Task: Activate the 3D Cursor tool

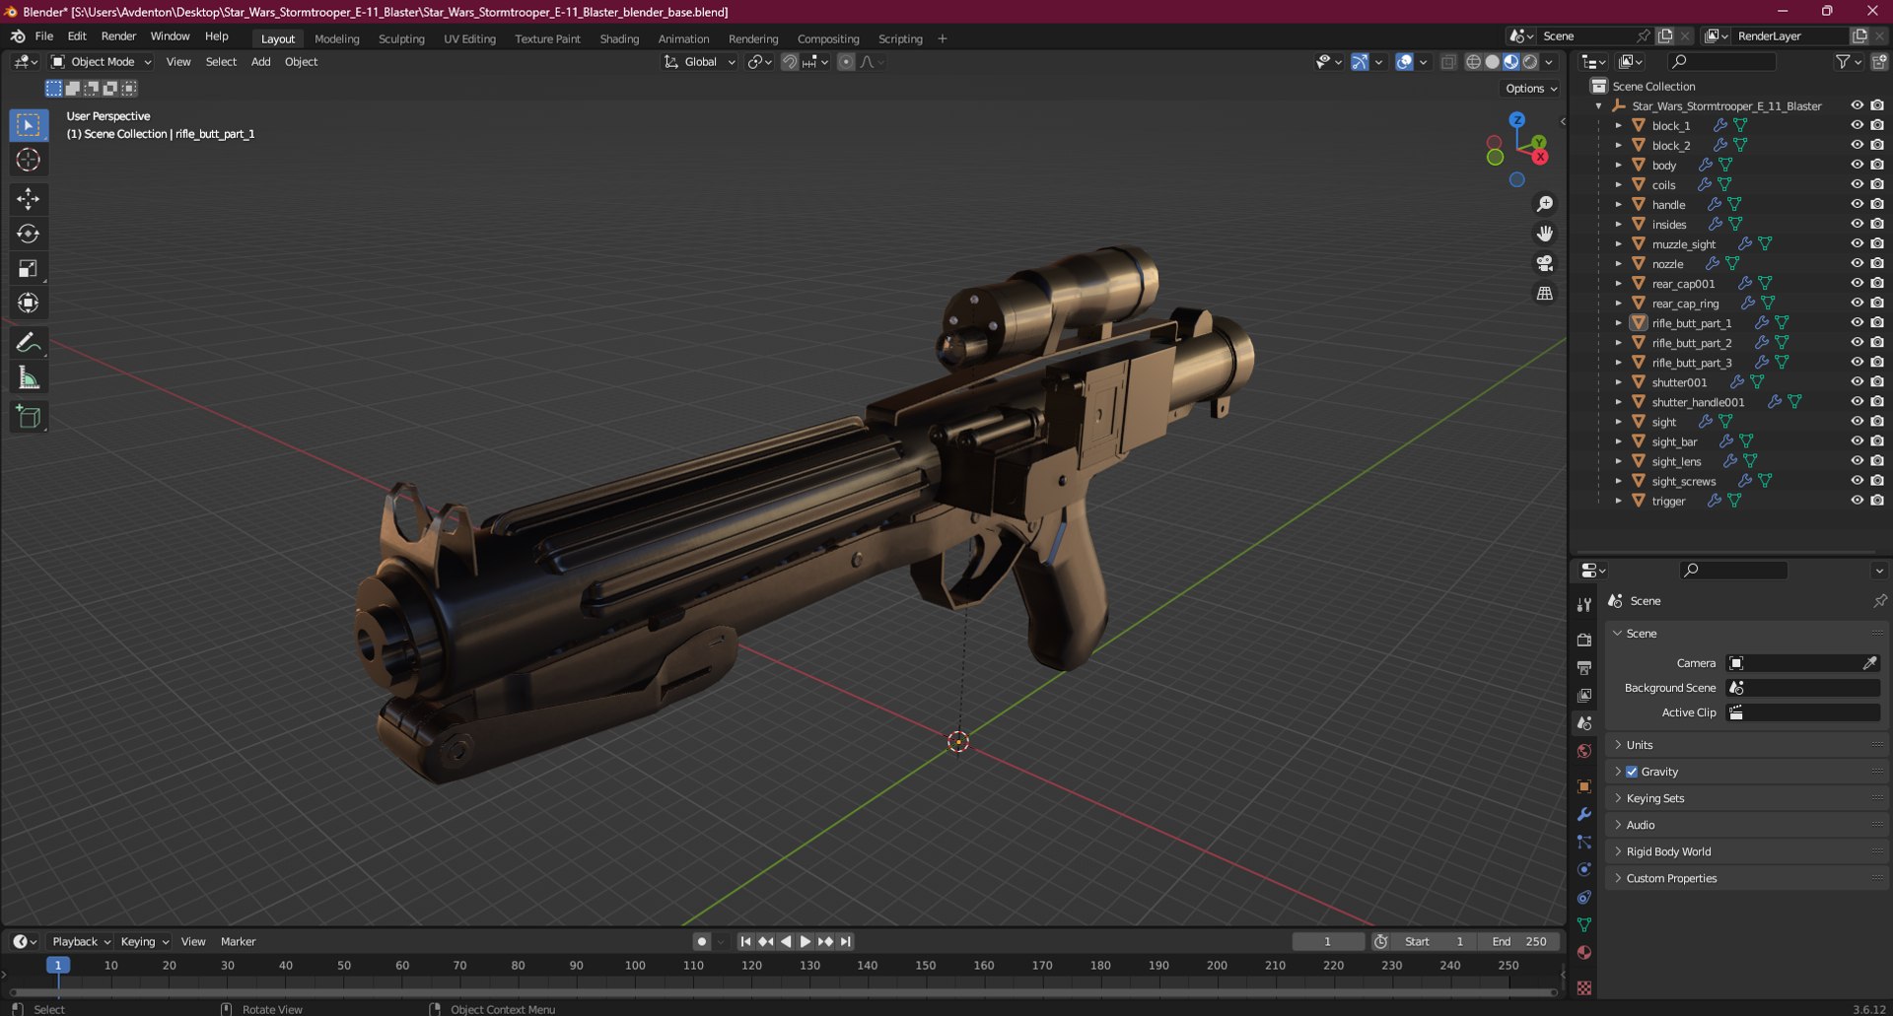Action: click(29, 160)
